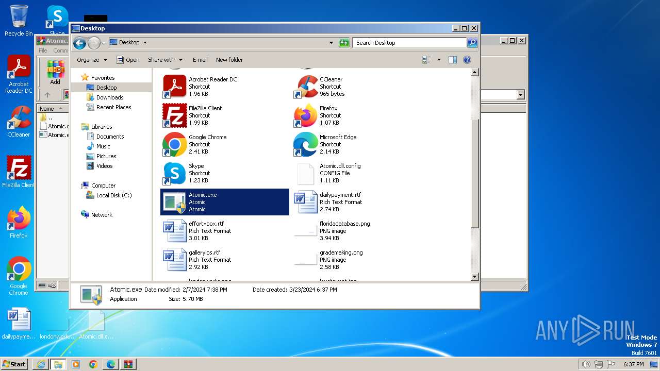Viewport: 660px width, 371px height.
Task: Open WinRAR address dropdown arrow
Action: coord(520,95)
